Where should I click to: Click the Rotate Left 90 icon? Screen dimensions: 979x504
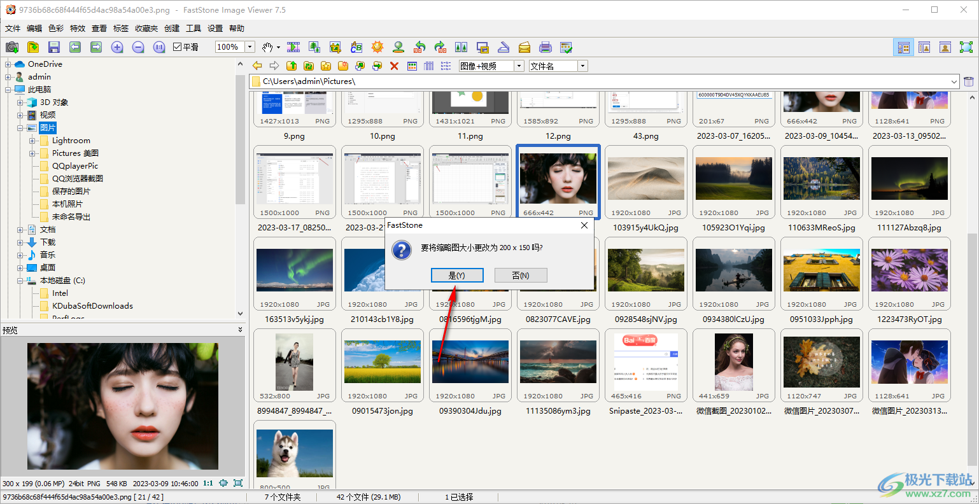tap(419, 47)
